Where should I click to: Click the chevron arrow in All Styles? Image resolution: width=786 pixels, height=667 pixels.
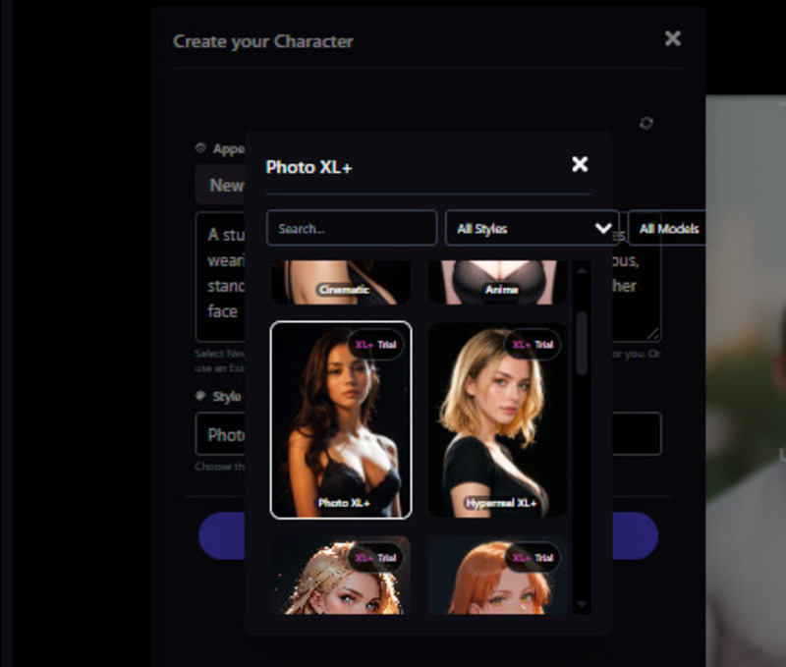(603, 228)
